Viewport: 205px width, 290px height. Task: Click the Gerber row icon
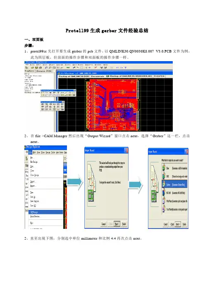164,184
